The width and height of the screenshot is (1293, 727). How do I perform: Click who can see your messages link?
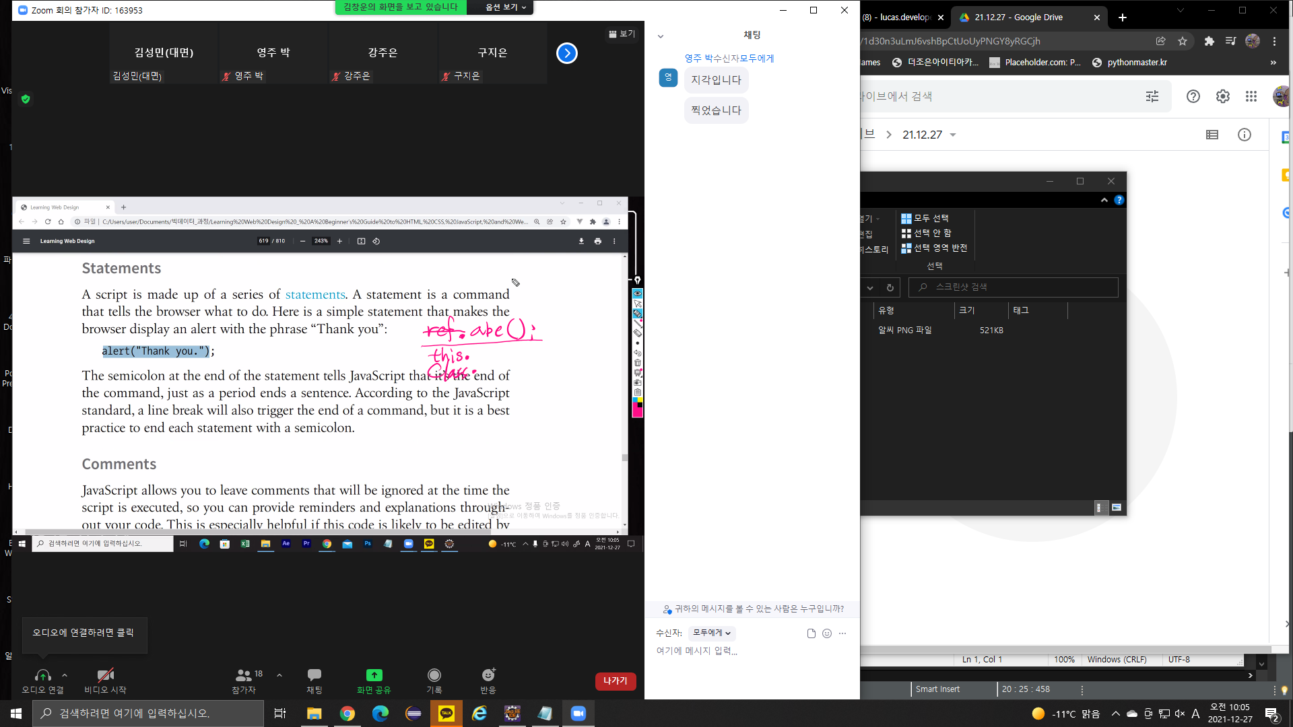[753, 609]
